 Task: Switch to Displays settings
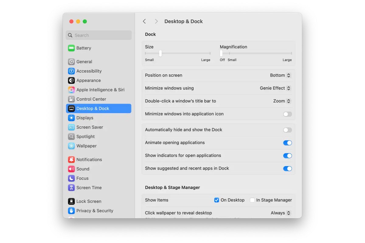pyautogui.click(x=99, y=118)
